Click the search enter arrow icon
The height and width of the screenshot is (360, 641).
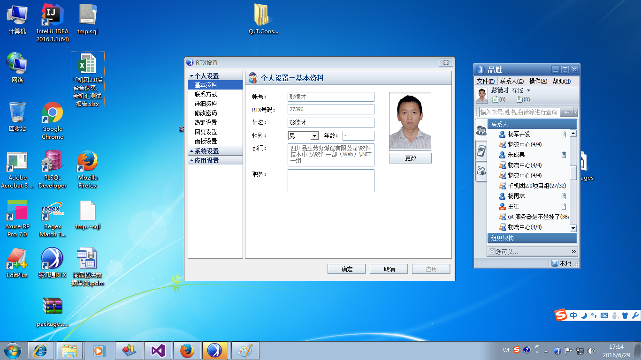(566, 112)
